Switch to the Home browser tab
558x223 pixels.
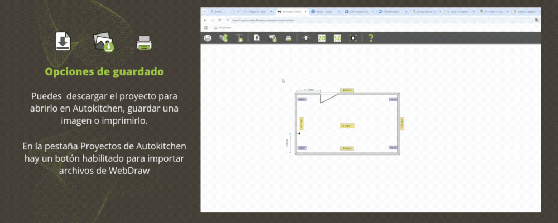[324, 11]
